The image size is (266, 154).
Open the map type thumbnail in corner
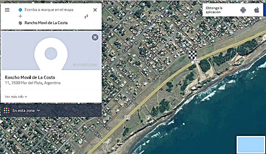[251, 144]
